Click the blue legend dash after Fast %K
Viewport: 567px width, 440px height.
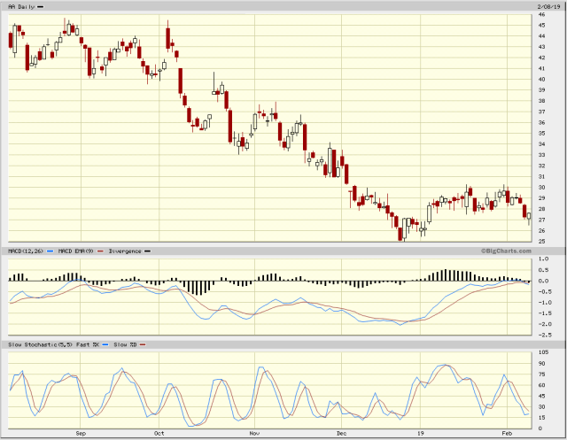click(105, 345)
